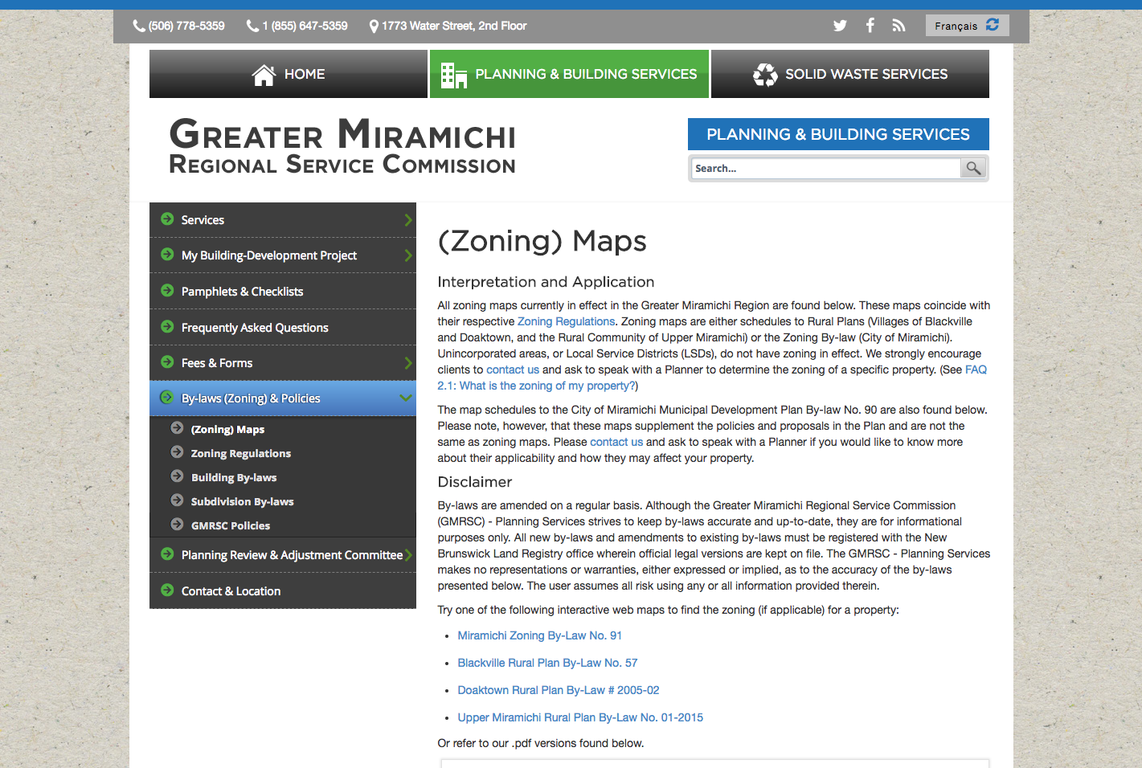
Task: Open Subdivision By-laws submenu item
Action: pyautogui.click(x=242, y=502)
